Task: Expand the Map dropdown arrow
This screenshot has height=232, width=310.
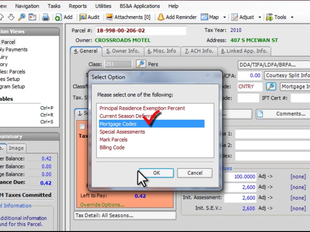Action: [x=224, y=17]
